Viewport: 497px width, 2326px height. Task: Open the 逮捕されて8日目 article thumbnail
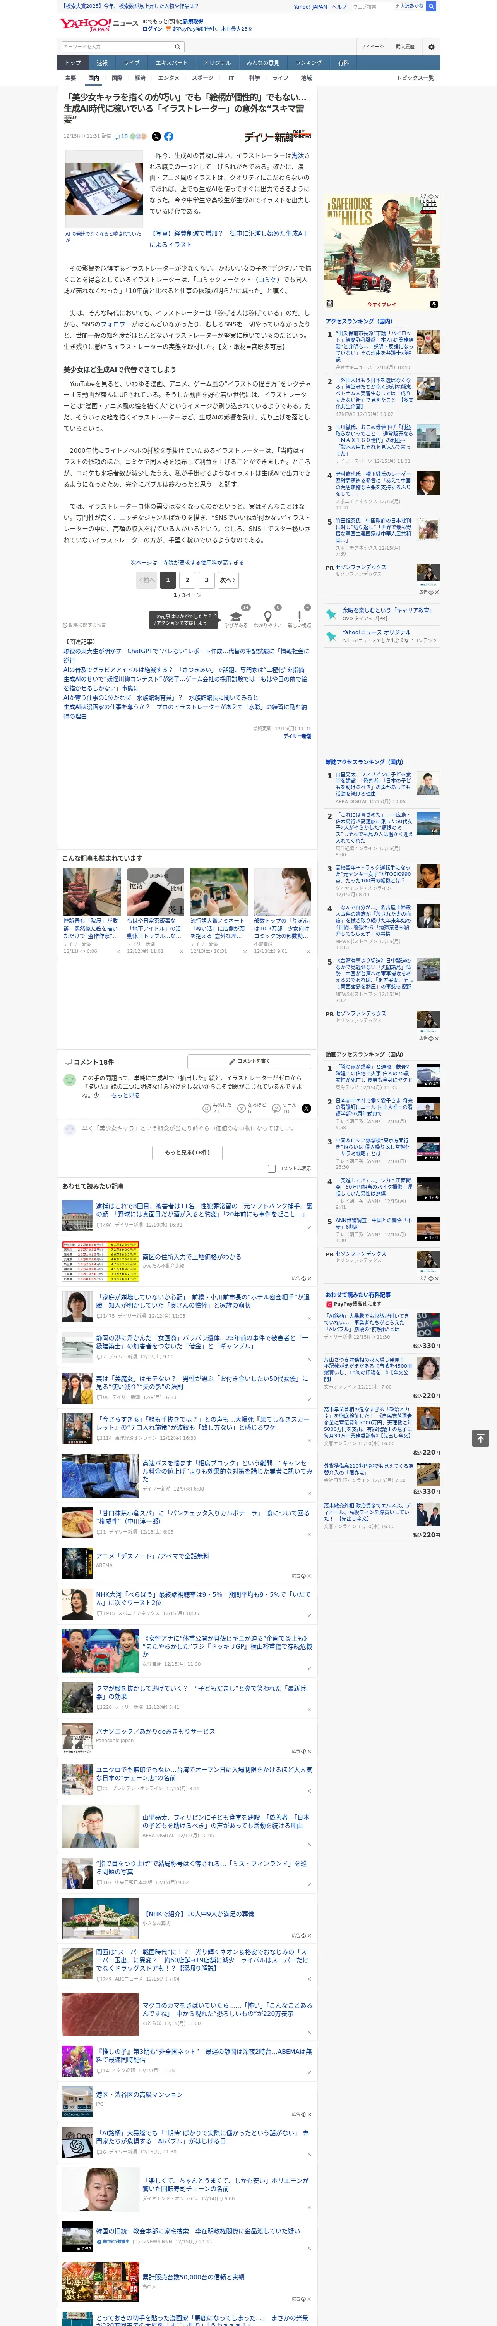point(77,1215)
